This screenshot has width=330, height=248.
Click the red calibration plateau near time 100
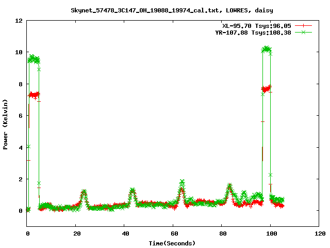(267, 88)
